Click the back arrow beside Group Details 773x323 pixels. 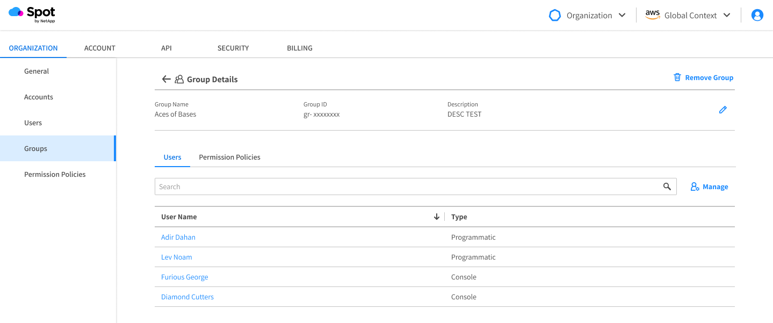[166, 80]
